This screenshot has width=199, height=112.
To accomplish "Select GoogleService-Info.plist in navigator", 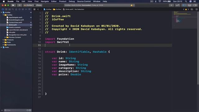I will (x=18, y=35).
